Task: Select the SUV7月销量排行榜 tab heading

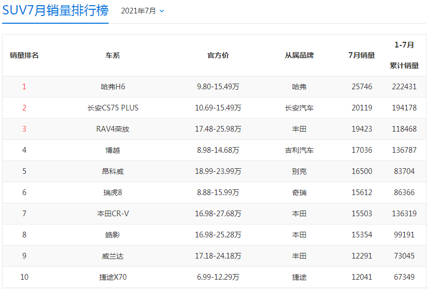Action: [x=55, y=11]
